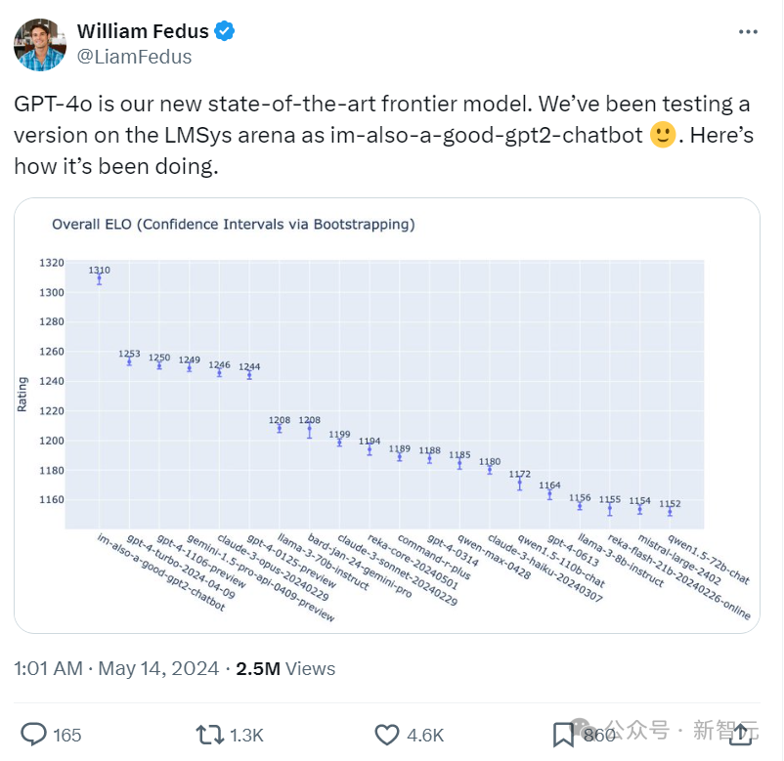Click the 165 replies count
The image size is (784, 761).
point(67,736)
